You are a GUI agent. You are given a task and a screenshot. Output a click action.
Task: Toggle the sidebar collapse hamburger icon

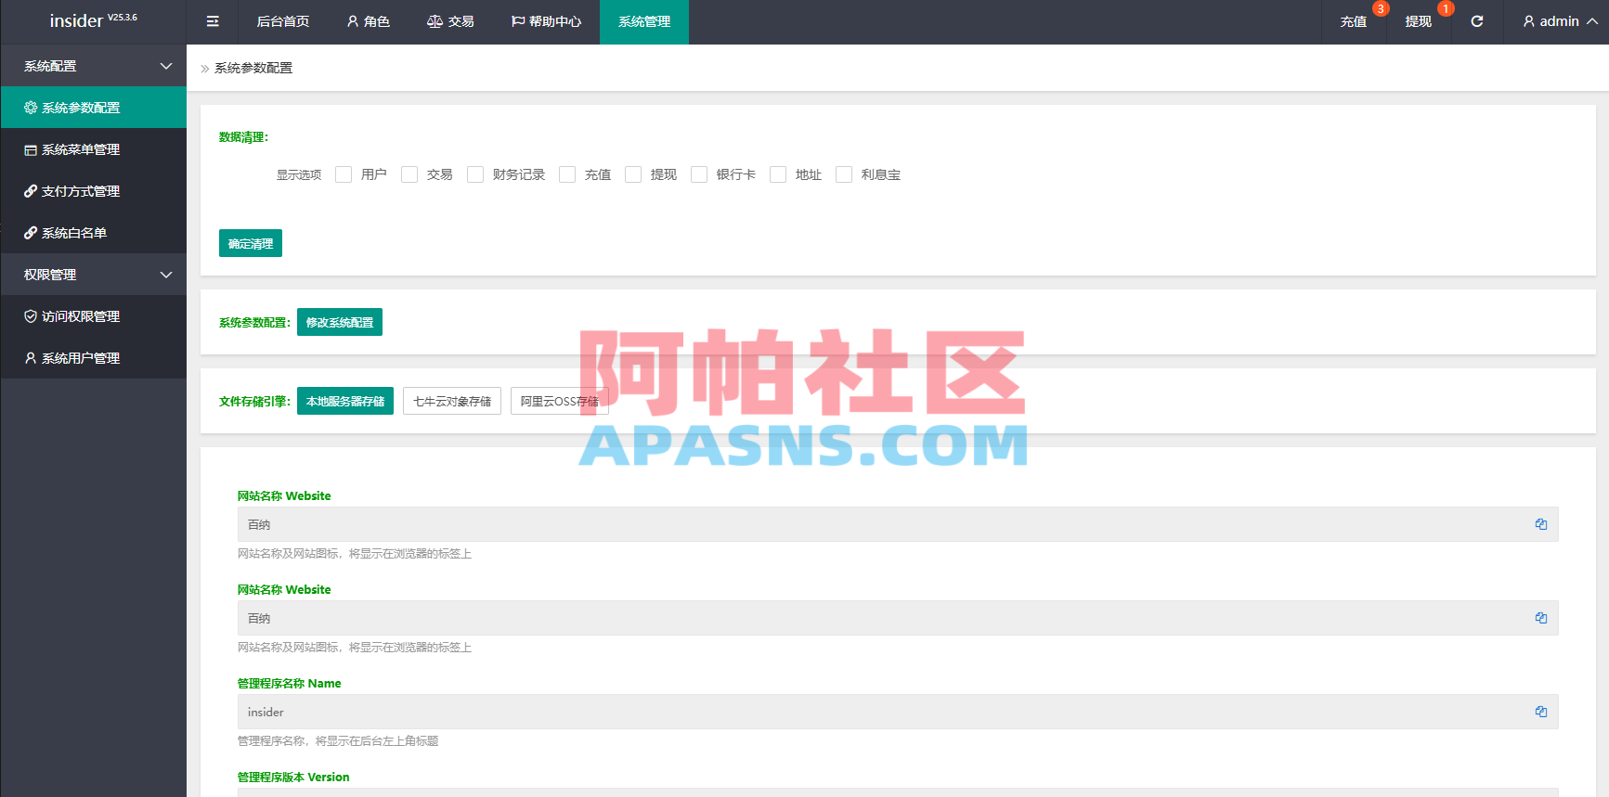(x=213, y=21)
